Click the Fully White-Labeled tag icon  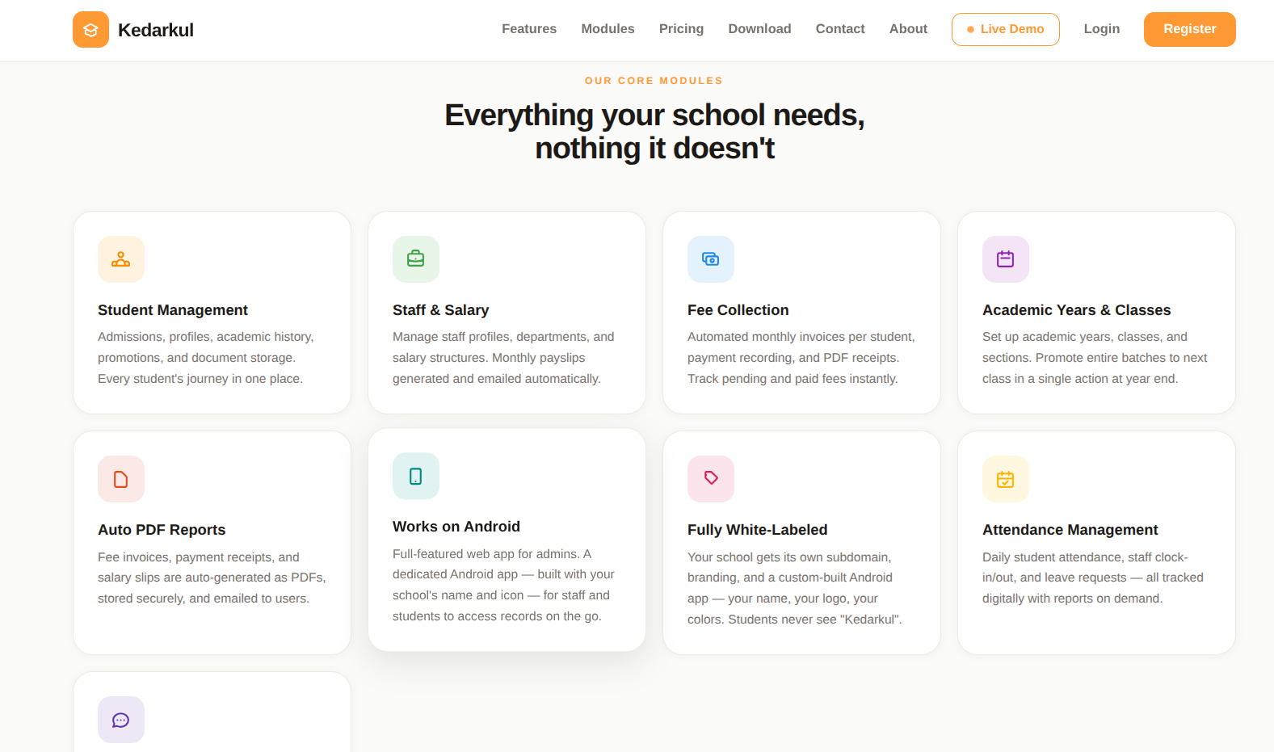pos(711,479)
